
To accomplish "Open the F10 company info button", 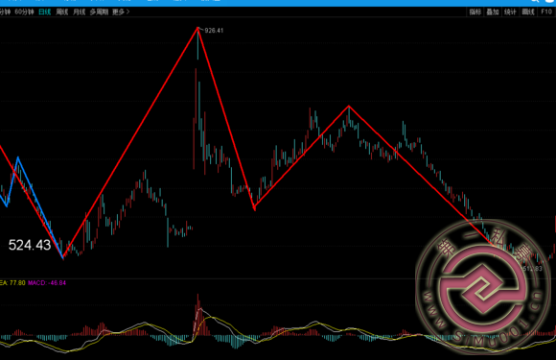I will click(x=546, y=12).
